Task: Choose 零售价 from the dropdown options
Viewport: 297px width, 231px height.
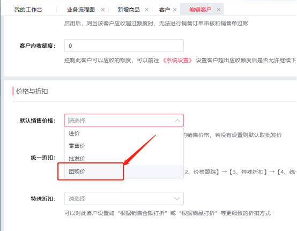Action: pyautogui.click(x=124, y=146)
